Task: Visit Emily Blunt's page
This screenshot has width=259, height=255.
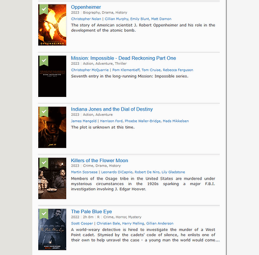Action: pos(140,19)
